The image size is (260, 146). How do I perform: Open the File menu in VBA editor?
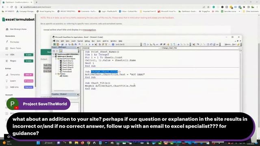point(58,41)
